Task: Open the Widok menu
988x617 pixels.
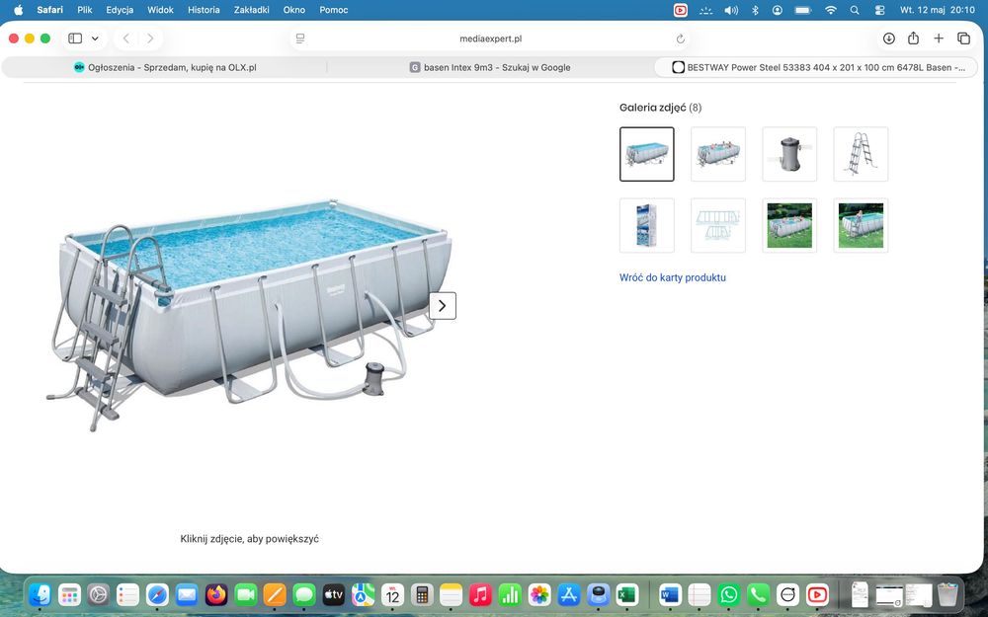Action: (x=160, y=10)
